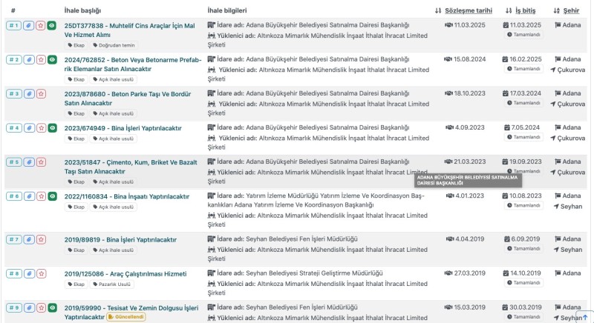Star the row #7 tender as favorite
The height and width of the screenshot is (323, 594).
[x=41, y=239]
